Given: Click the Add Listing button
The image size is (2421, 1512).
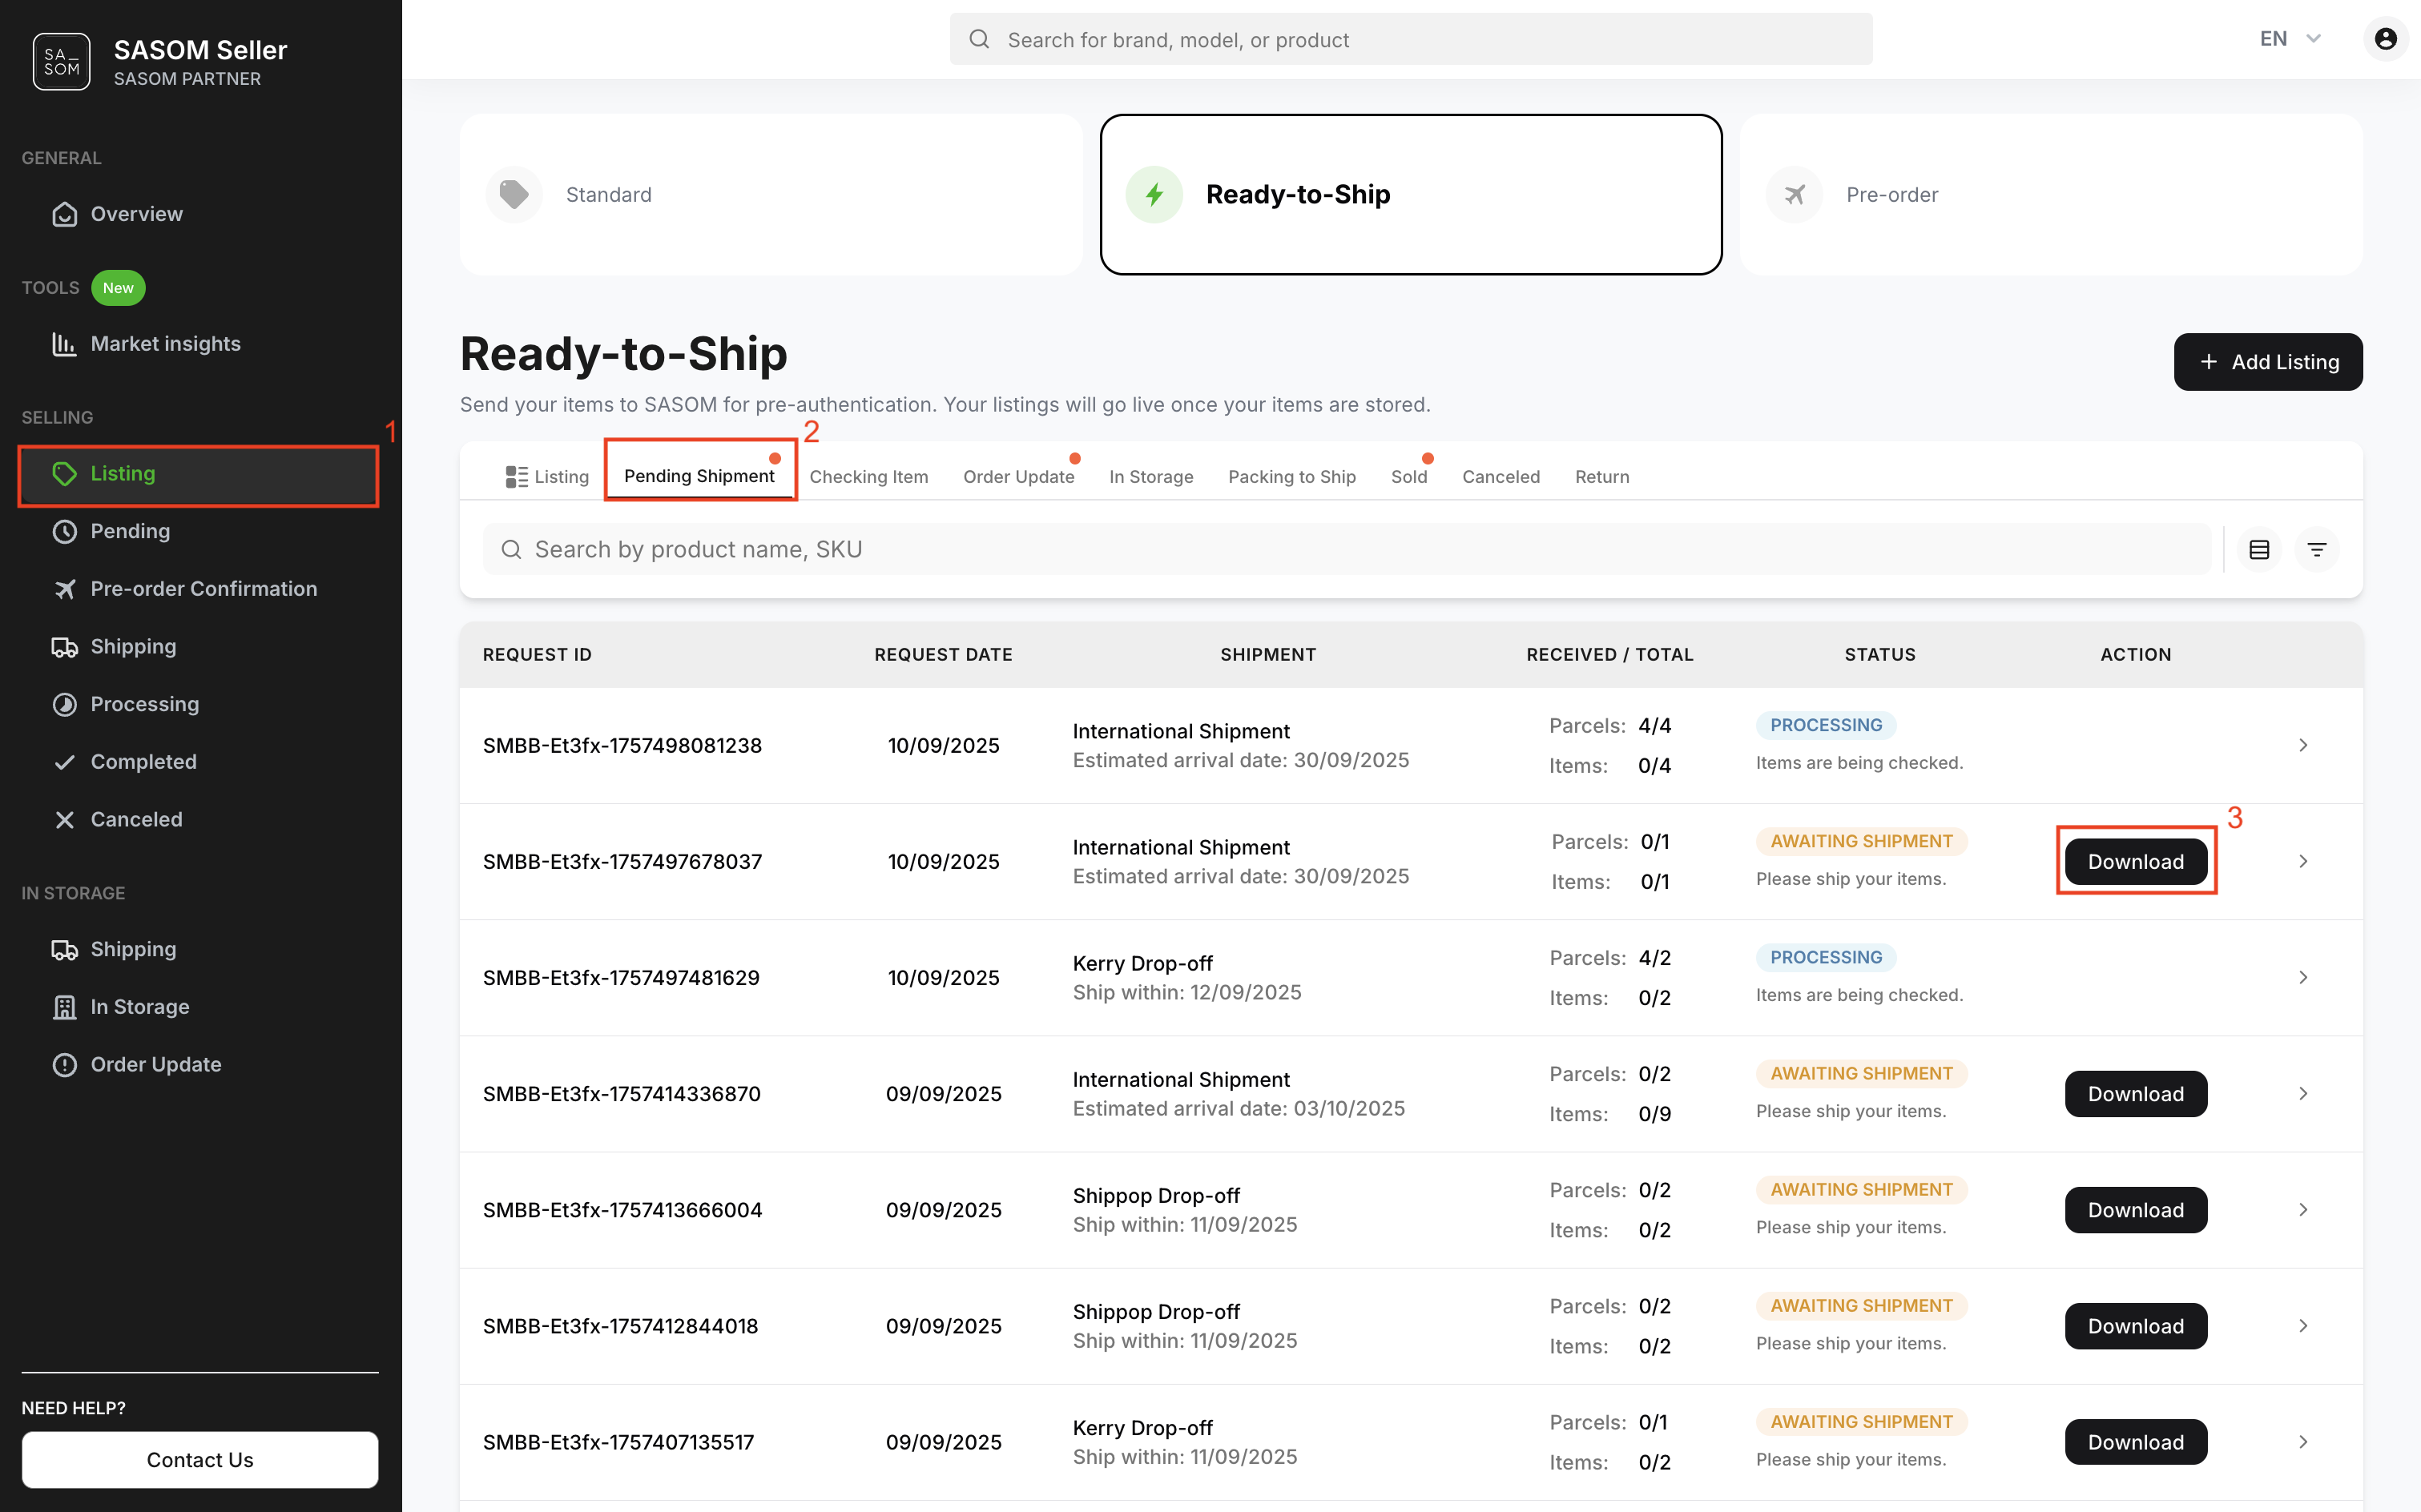Looking at the screenshot, I should [2268, 362].
